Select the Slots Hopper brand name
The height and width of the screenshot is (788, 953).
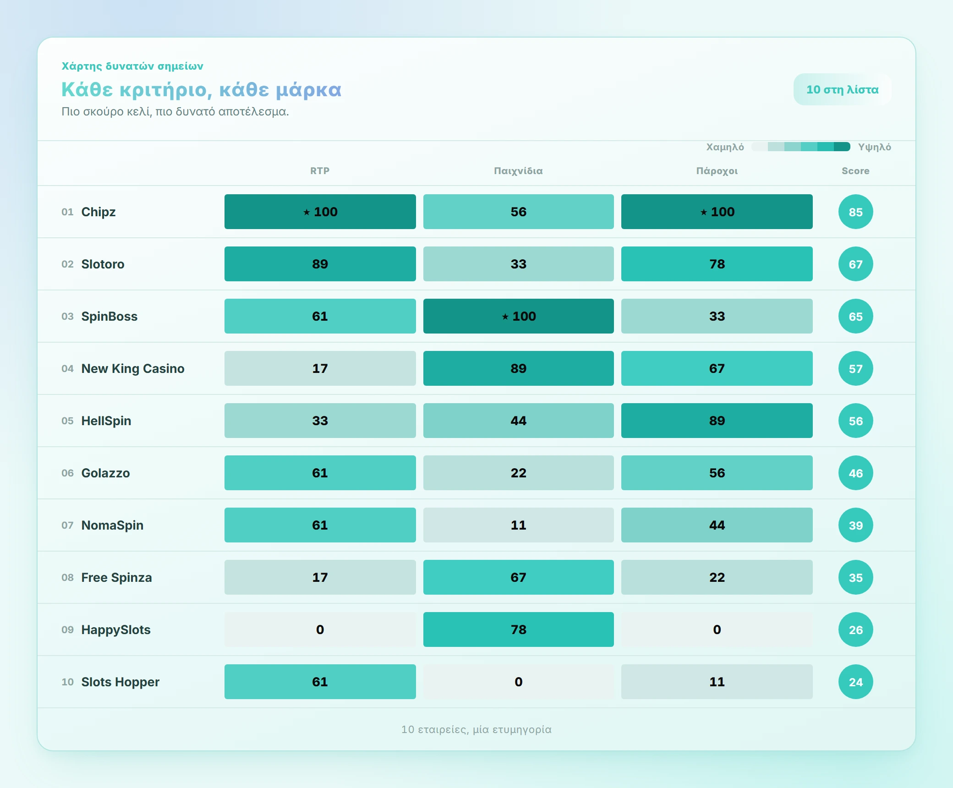pos(120,682)
